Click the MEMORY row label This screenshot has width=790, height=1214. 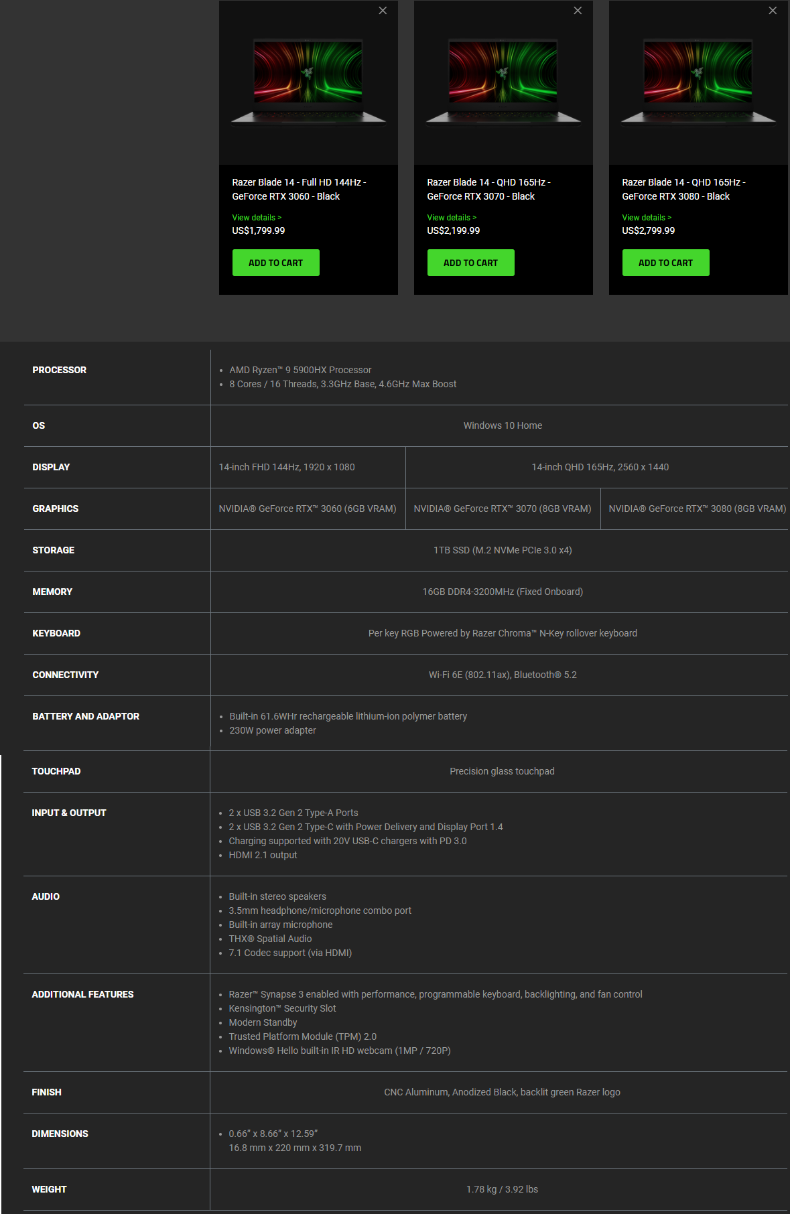coord(52,592)
